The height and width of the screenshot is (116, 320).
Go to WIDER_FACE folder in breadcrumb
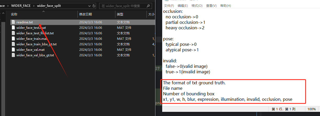(21, 6)
